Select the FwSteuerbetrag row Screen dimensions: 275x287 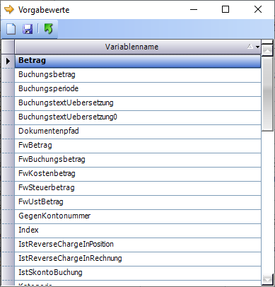[138, 188]
